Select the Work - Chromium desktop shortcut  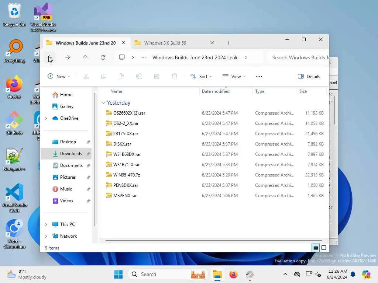14,234
